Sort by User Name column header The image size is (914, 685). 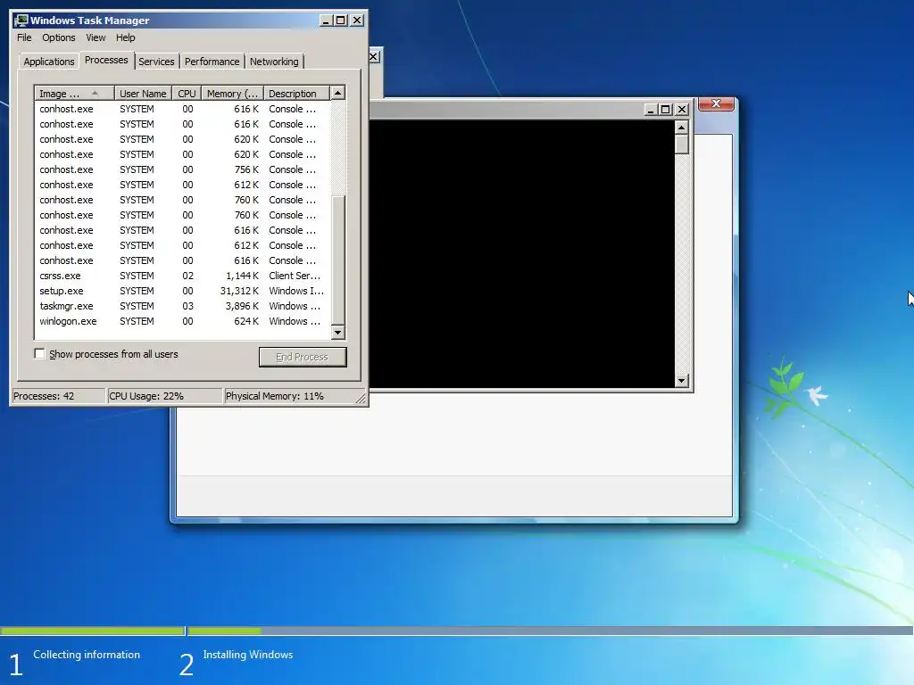pyautogui.click(x=143, y=93)
